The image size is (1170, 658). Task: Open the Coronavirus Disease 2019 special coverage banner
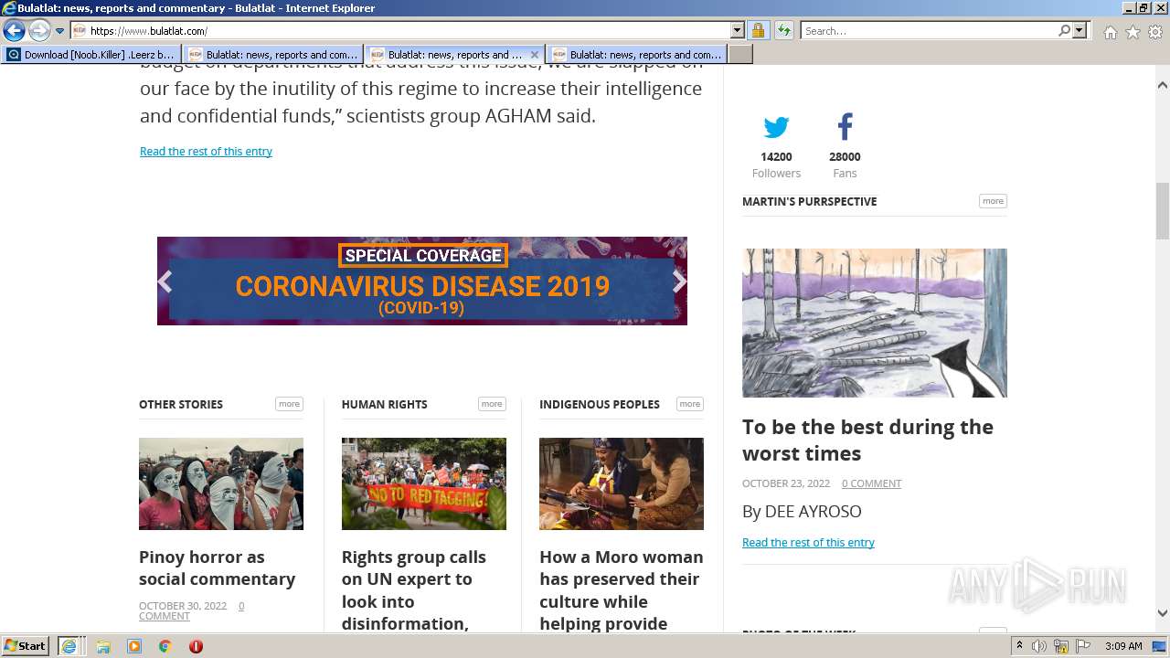422,281
